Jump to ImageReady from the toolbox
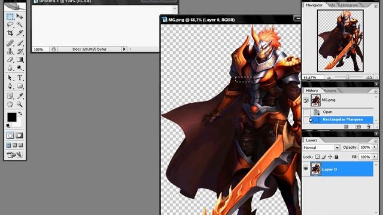The width and height of the screenshot is (383, 215). tap(14, 155)
